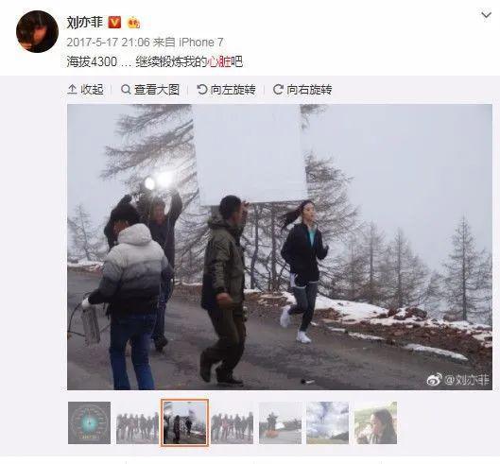500x464 pixels.
Task: Select the speedometer gauge thumbnail
Action: click(x=89, y=422)
